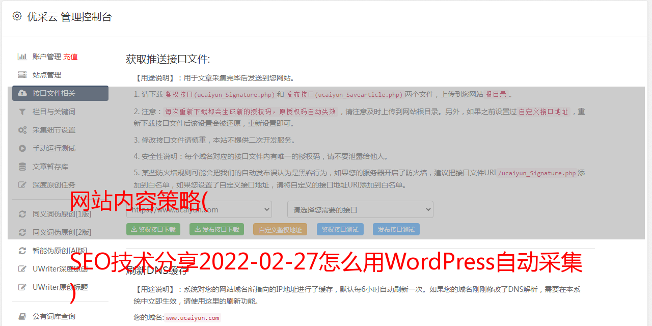The width and height of the screenshot is (652, 326).
Task: Click the green 鉴权接口下载 button
Action: click(153, 229)
